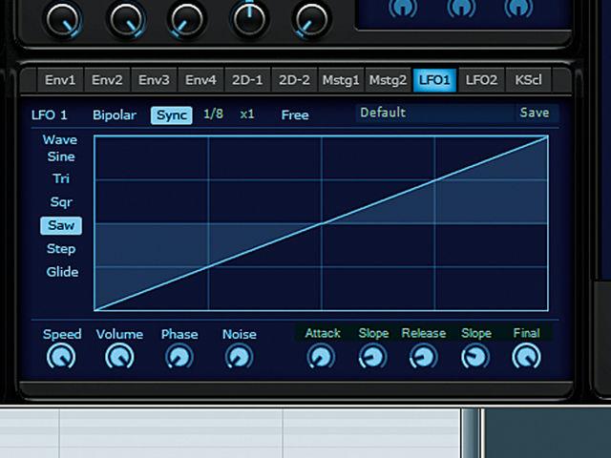Viewport: 611px width, 458px height.
Task: Select the 2D-1 tab
Action: [247, 80]
